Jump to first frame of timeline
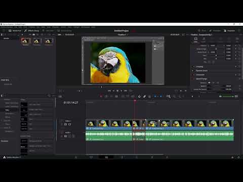Image resolution: width=243 pixels, height=182 pixels. coord(109,91)
